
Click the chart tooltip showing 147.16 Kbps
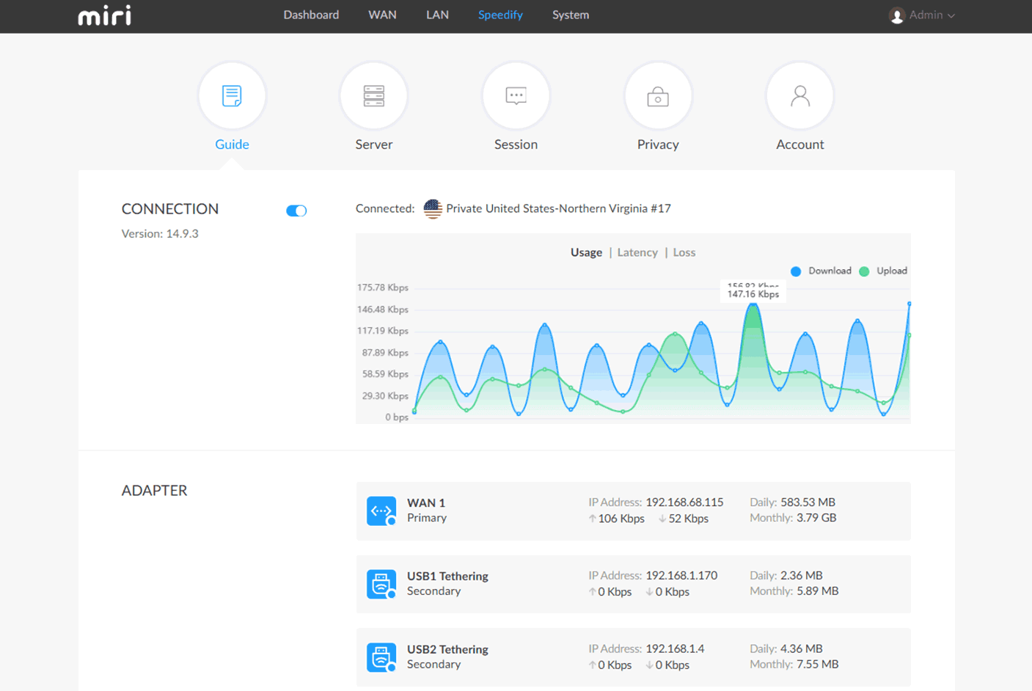point(753,292)
